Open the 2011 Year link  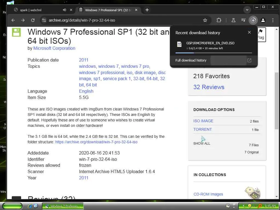tap(84, 178)
